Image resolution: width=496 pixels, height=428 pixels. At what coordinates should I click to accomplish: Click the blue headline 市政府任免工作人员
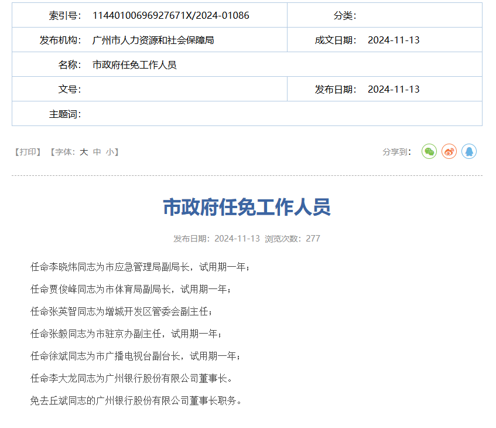(x=247, y=207)
